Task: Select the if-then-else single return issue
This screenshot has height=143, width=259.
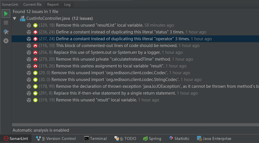Action: [x=116, y=93]
